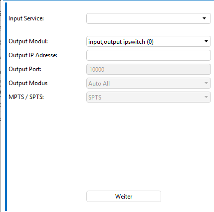Viewport: 214px width, 212px height.
Task: Open the MPTS / SPTS dropdown
Action: (149, 97)
